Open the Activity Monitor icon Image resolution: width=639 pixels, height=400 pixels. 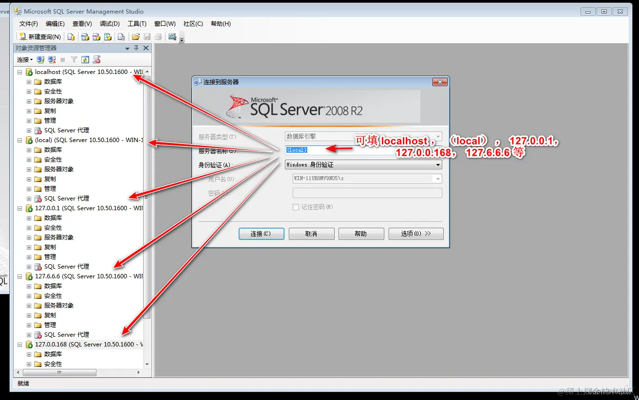[172, 36]
